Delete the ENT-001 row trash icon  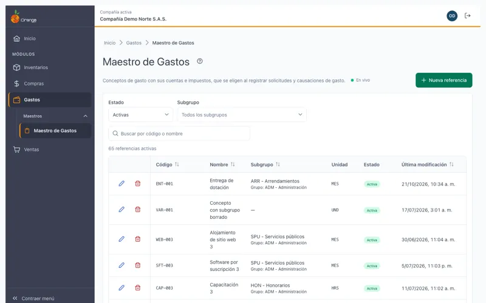(138, 184)
